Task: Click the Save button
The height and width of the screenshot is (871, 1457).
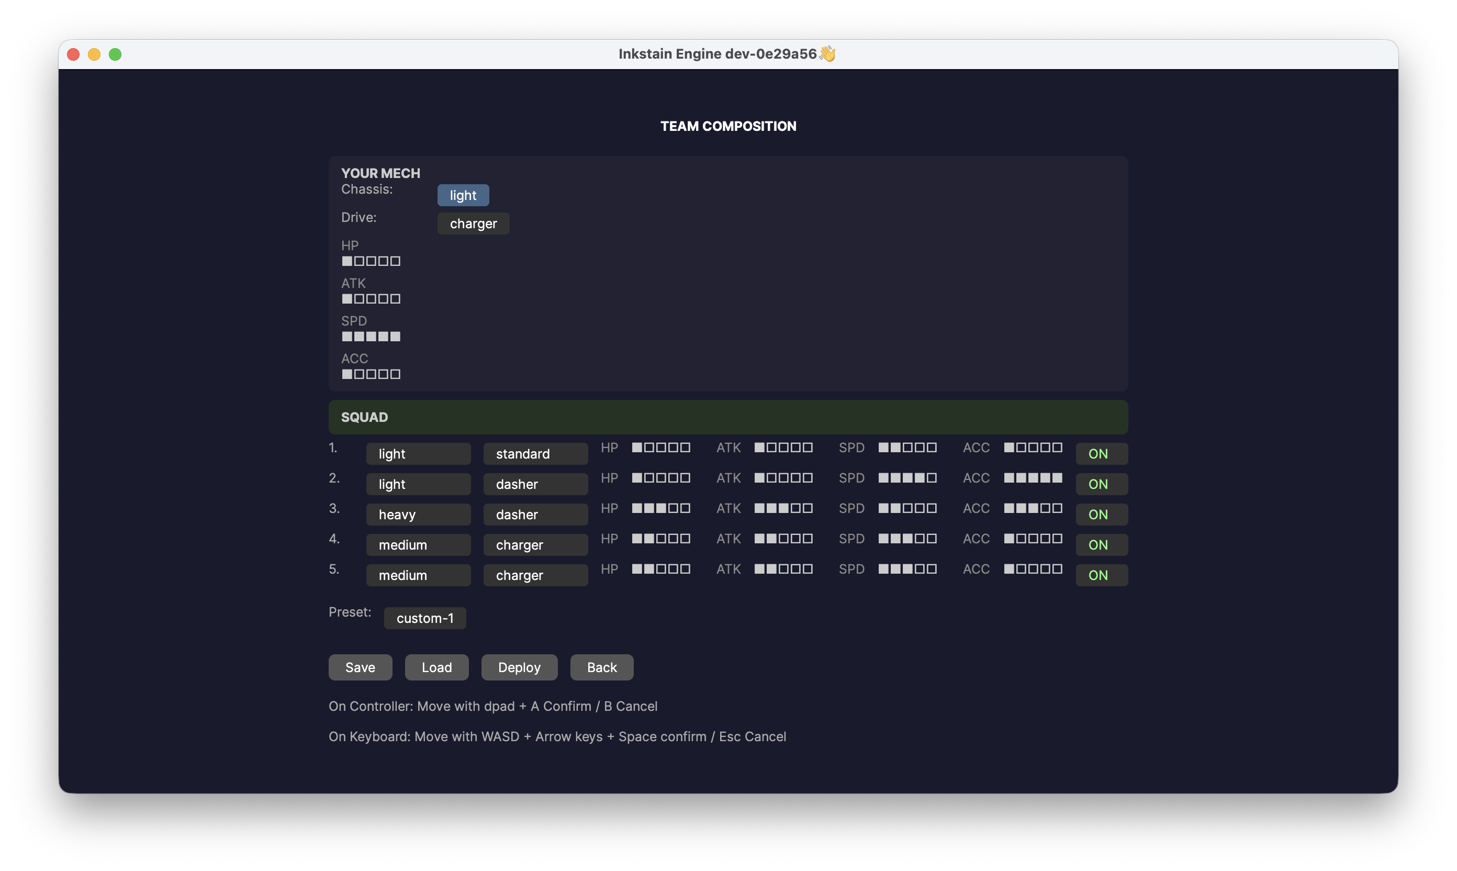Action: [360, 667]
